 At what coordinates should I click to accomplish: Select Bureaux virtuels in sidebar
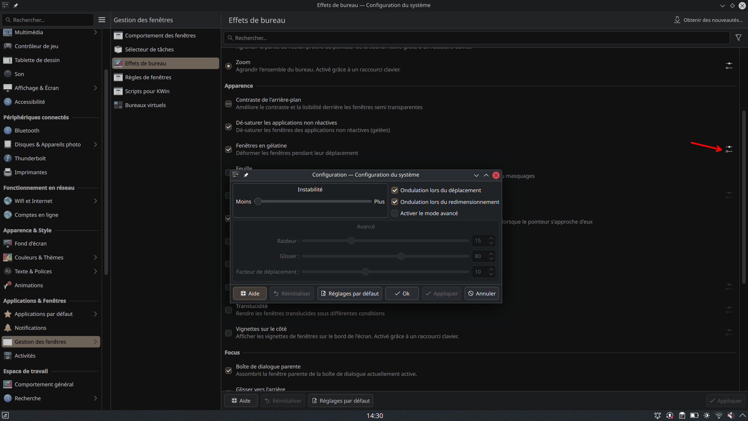click(x=145, y=105)
